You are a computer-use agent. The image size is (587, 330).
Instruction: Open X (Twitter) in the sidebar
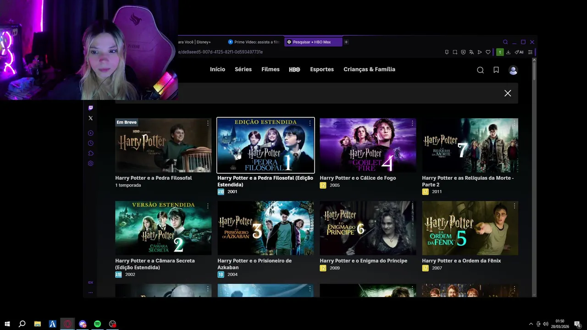pyautogui.click(x=90, y=118)
